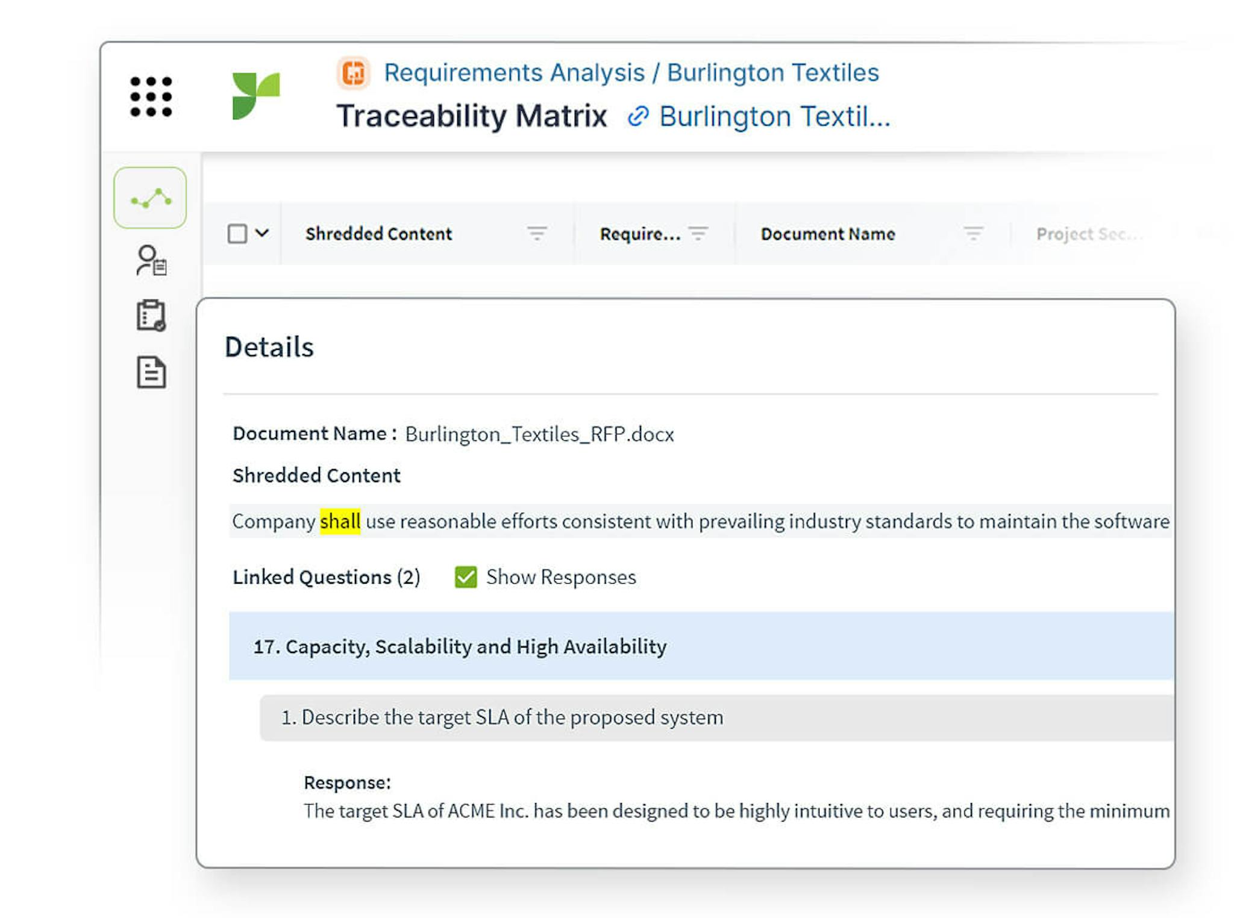Select the clipboard tasks sidebar icon
This screenshot has height=918, width=1234.
[x=151, y=315]
